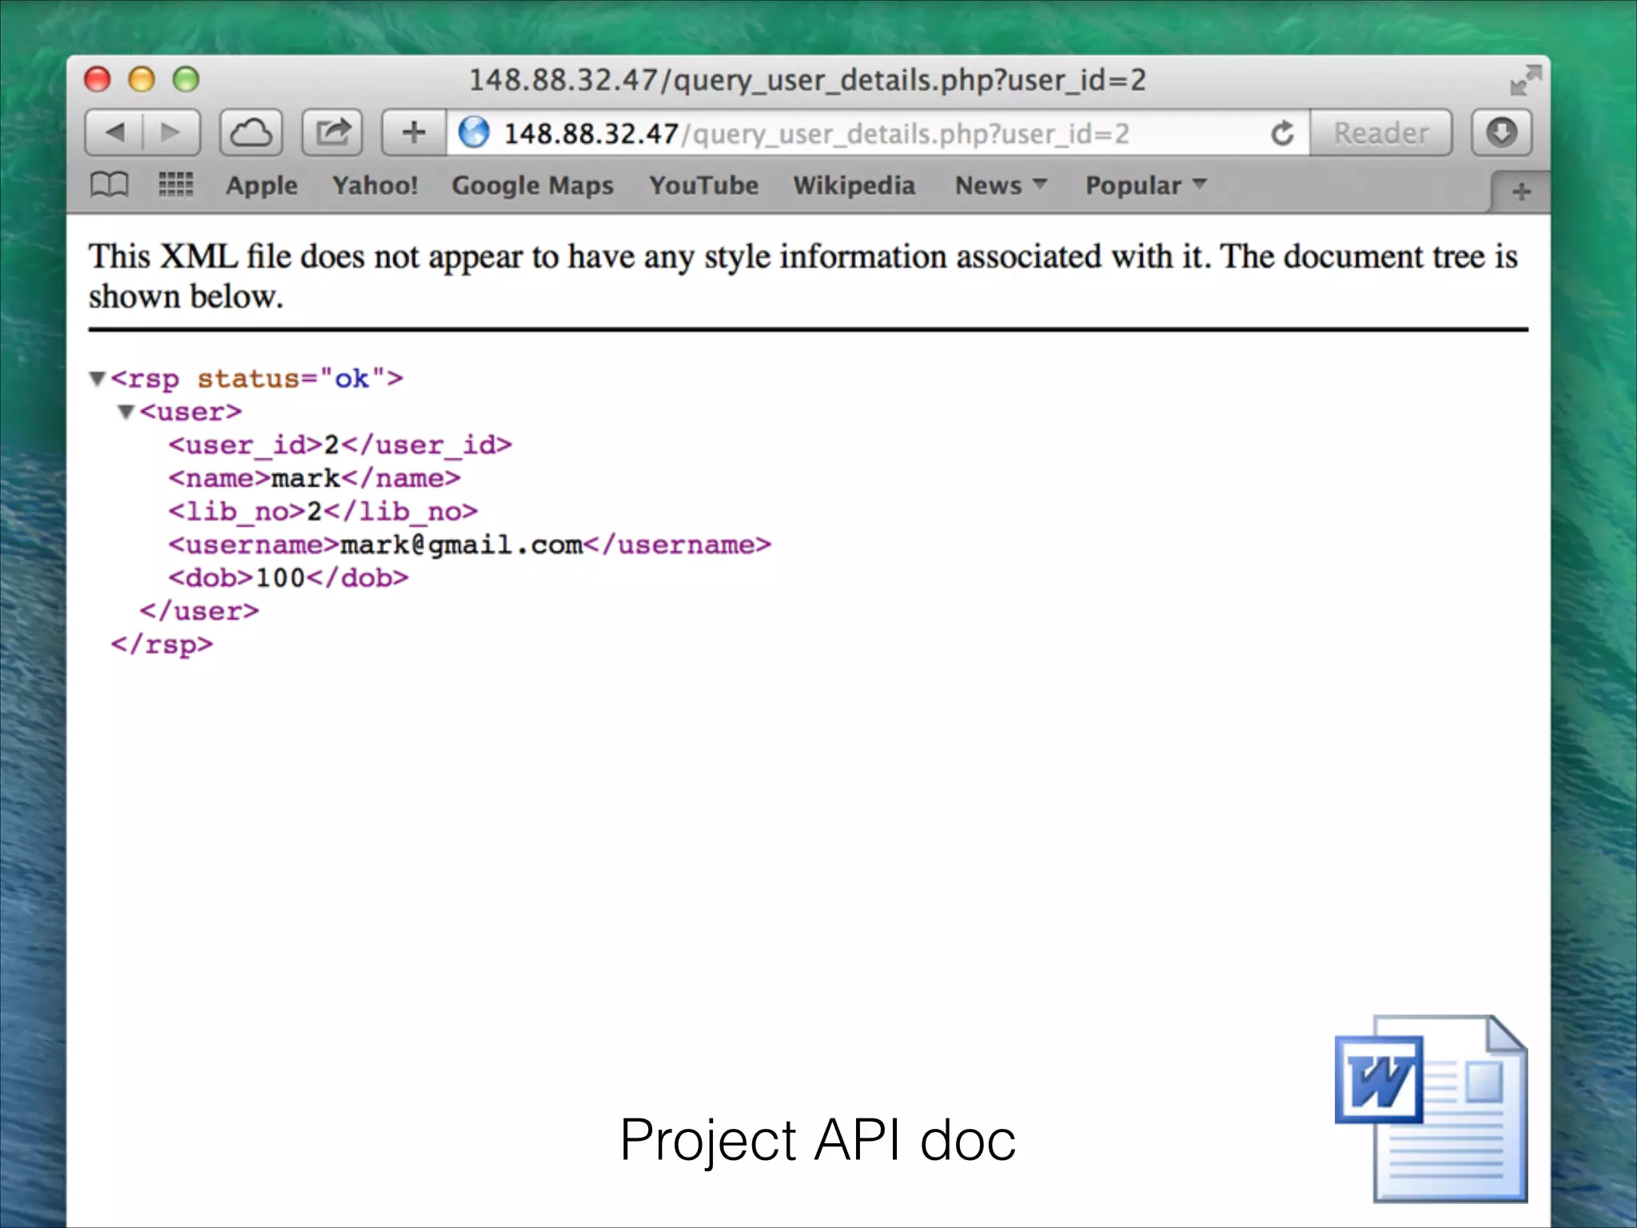Click the globe site icon in address bar

474,133
